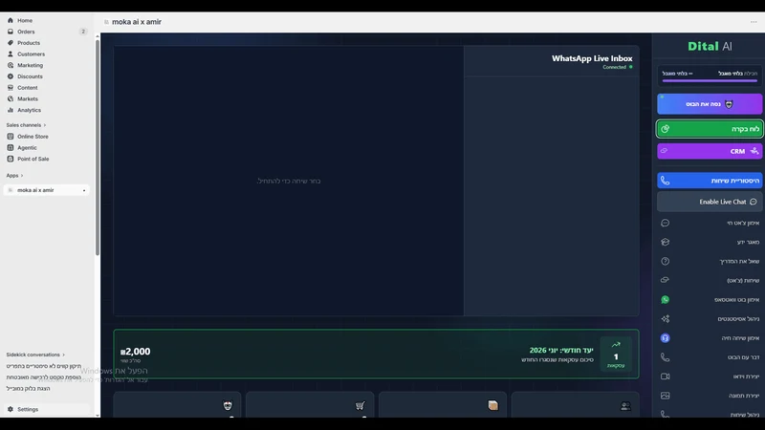Viewport: 765px width, 430px height.
Task: Click the image icon beside יצירת תמונה
Action: pos(665,396)
